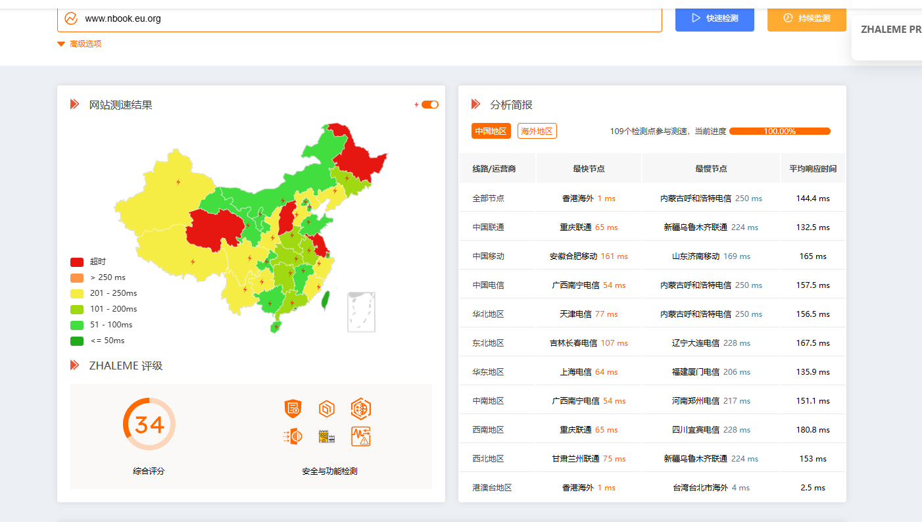Select the 中国电信 row label
The width and height of the screenshot is (922, 522).
click(x=488, y=285)
